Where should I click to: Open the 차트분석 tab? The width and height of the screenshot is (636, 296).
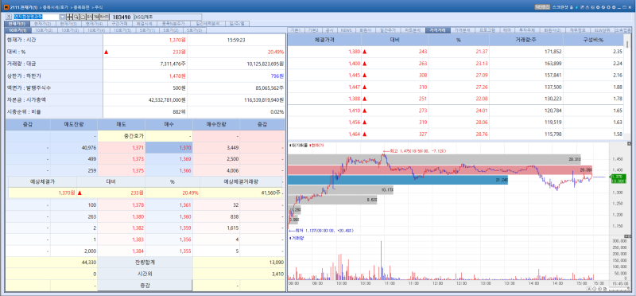coord(413,30)
